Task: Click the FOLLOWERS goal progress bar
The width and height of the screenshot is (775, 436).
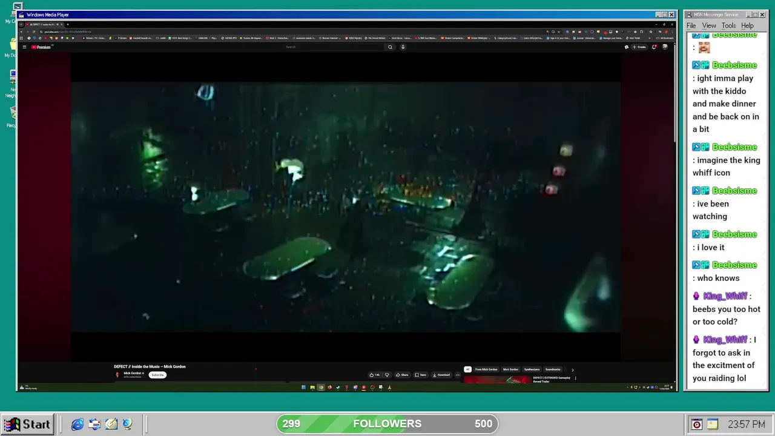Action: point(387,424)
